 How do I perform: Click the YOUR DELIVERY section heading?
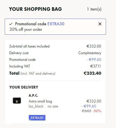point(24,87)
